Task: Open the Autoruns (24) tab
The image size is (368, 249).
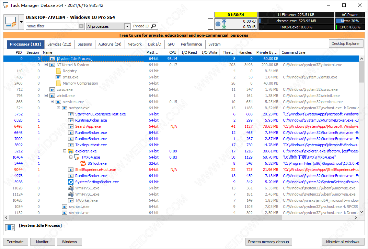Action: [x=110, y=44]
